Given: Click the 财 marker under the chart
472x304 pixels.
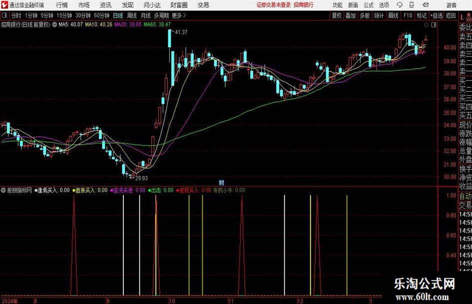Looking at the screenshot, I should click(221, 182).
